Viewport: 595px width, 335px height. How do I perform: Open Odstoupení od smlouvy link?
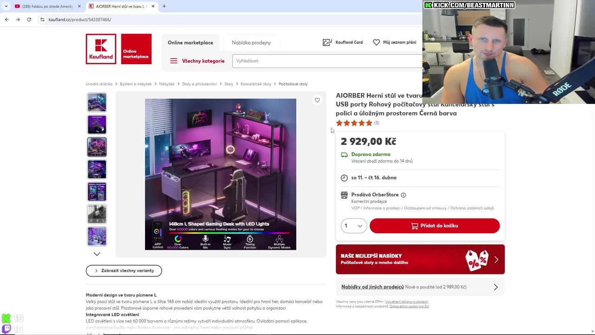pos(425,208)
